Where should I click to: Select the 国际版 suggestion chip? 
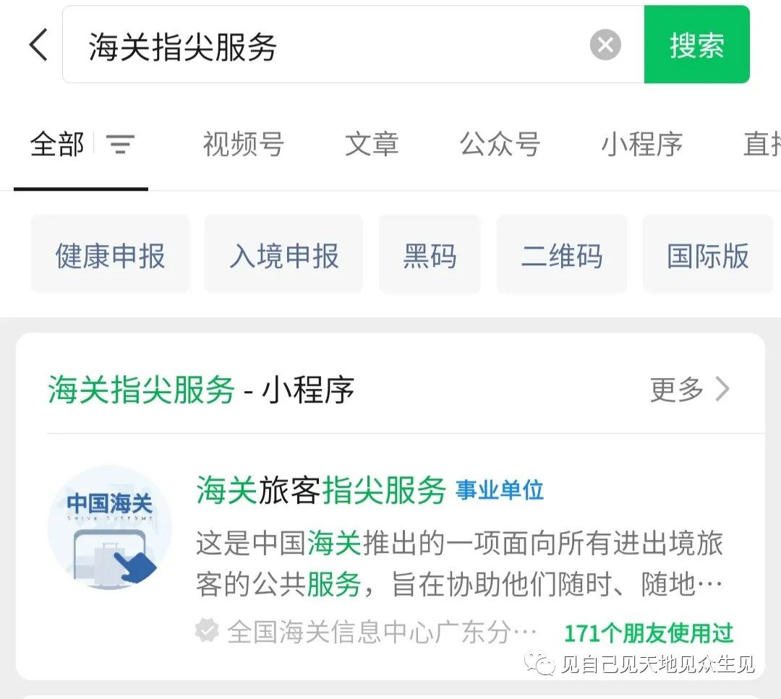tap(707, 254)
